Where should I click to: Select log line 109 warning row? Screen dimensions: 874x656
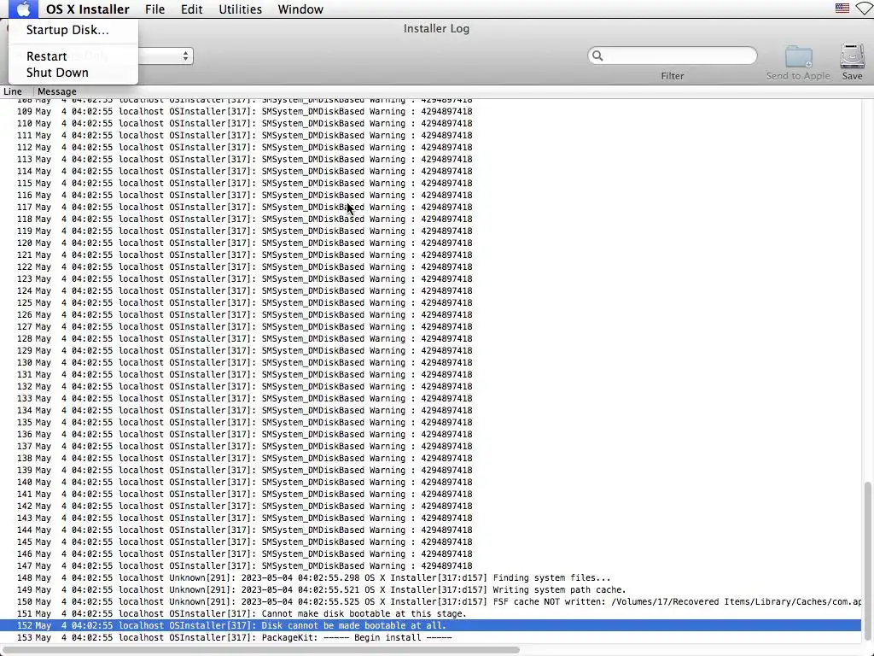click(x=430, y=112)
